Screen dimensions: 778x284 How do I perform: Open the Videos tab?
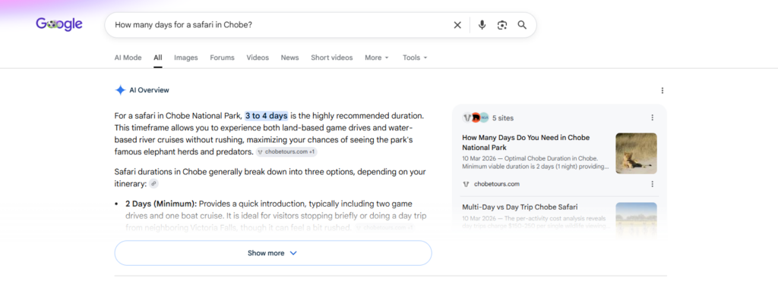coord(258,58)
